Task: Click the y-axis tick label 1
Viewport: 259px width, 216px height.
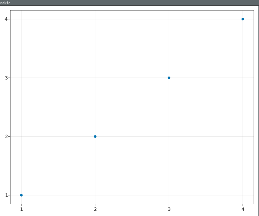Action: tap(7, 195)
